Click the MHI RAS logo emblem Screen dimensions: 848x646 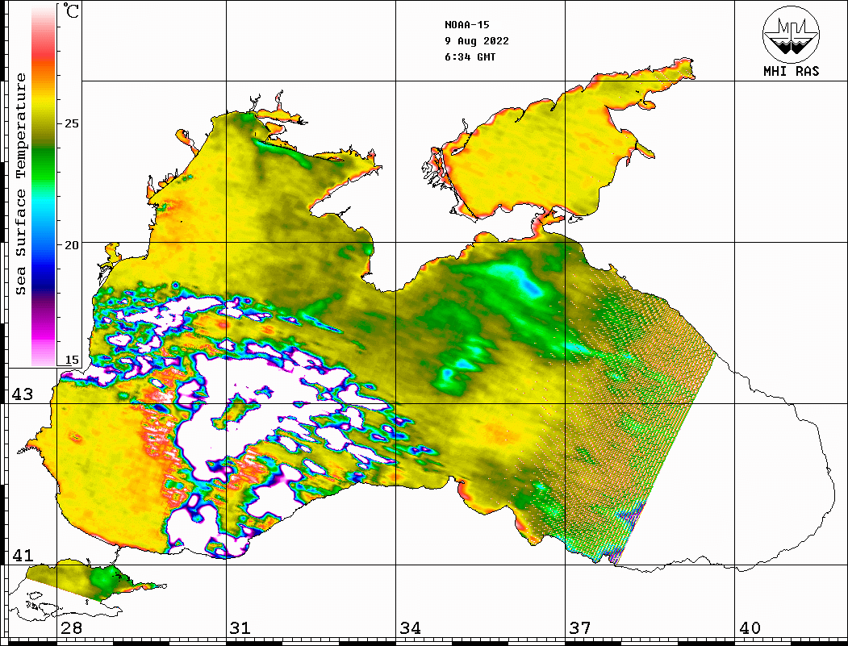[792, 35]
